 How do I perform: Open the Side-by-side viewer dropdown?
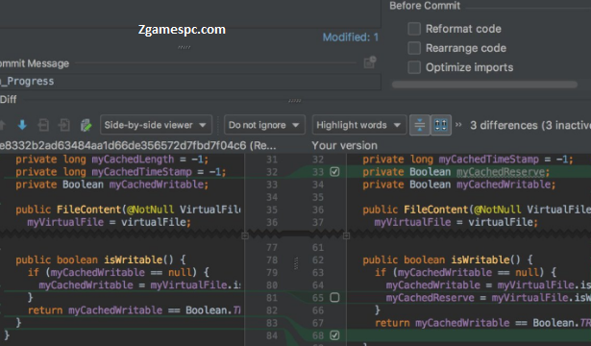pos(156,125)
